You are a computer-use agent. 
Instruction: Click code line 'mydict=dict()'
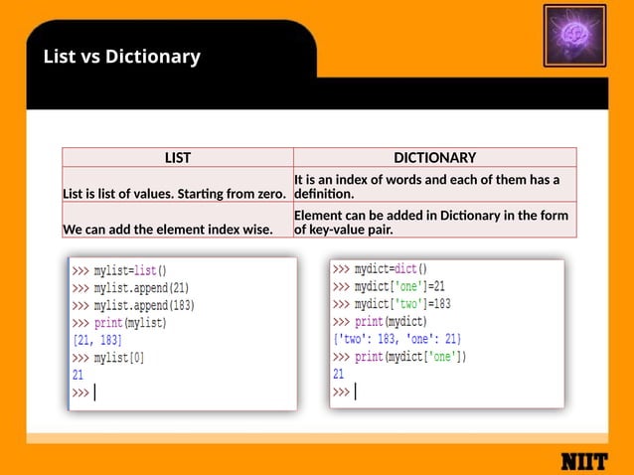[380, 269]
